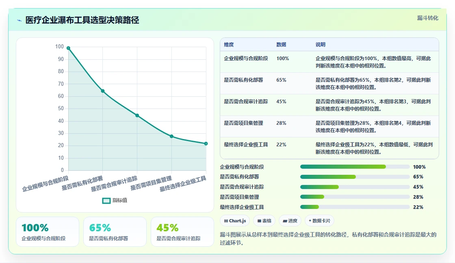Click table value 65% in 数据 column
The image size is (455, 263).
click(281, 80)
